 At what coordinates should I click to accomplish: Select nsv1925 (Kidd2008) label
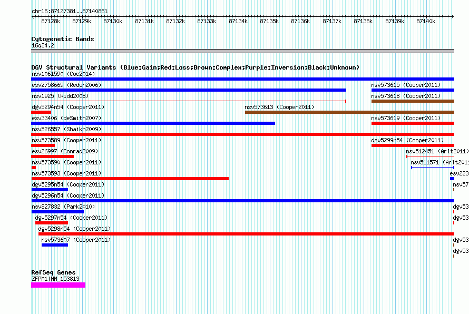tap(60, 96)
